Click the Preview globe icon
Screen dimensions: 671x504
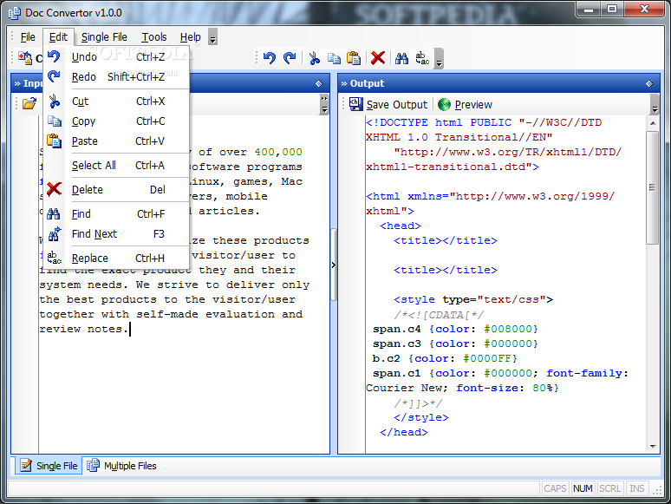(444, 104)
